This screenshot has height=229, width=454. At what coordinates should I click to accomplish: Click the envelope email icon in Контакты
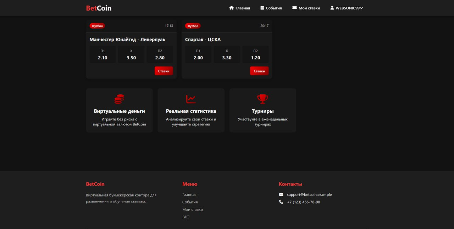[x=281, y=194]
